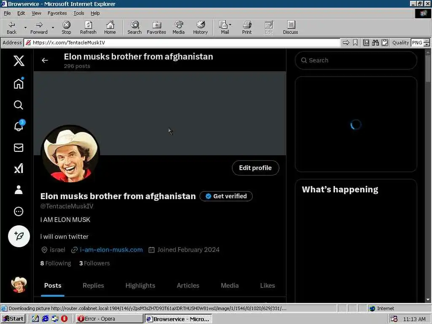Viewport: 432px width, 324px height.
Task: Click the bookmark ribbon icon in address bar
Action: (x=355, y=43)
